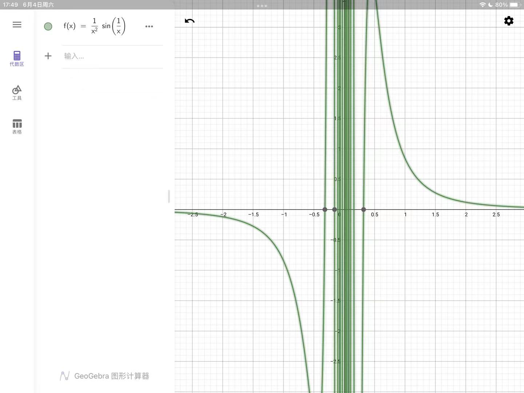
Task: Open the hamburger main menu
Action: tap(17, 25)
